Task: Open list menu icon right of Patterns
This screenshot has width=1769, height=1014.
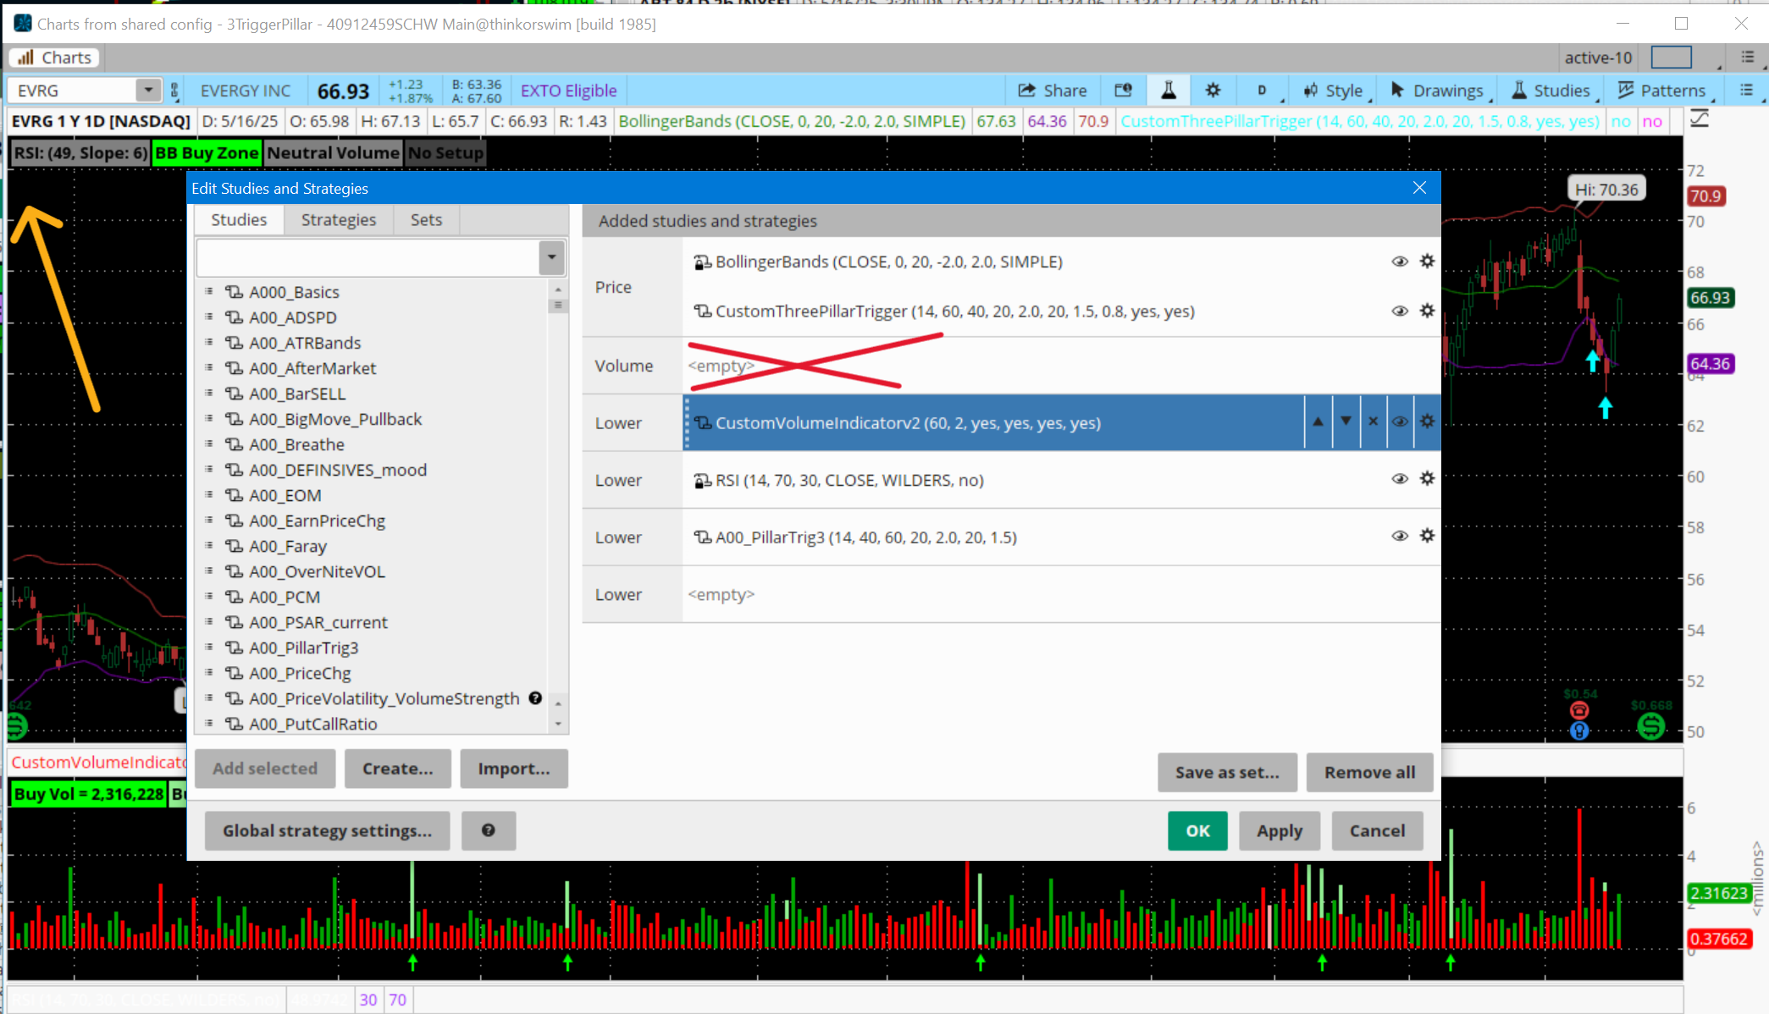Action: tap(1746, 91)
